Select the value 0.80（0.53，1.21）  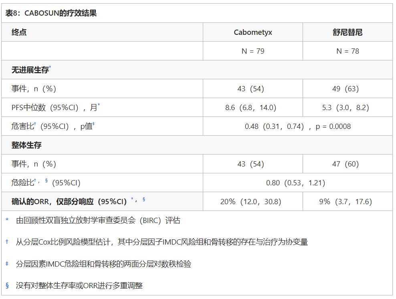(x=296, y=183)
